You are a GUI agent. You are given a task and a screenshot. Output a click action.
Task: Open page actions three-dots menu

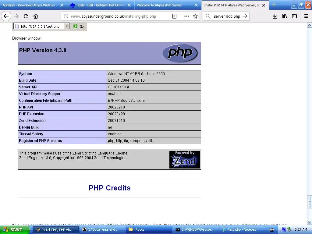coord(187,16)
